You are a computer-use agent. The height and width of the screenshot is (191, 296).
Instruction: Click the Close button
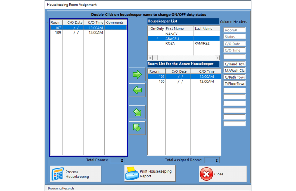[223, 174]
